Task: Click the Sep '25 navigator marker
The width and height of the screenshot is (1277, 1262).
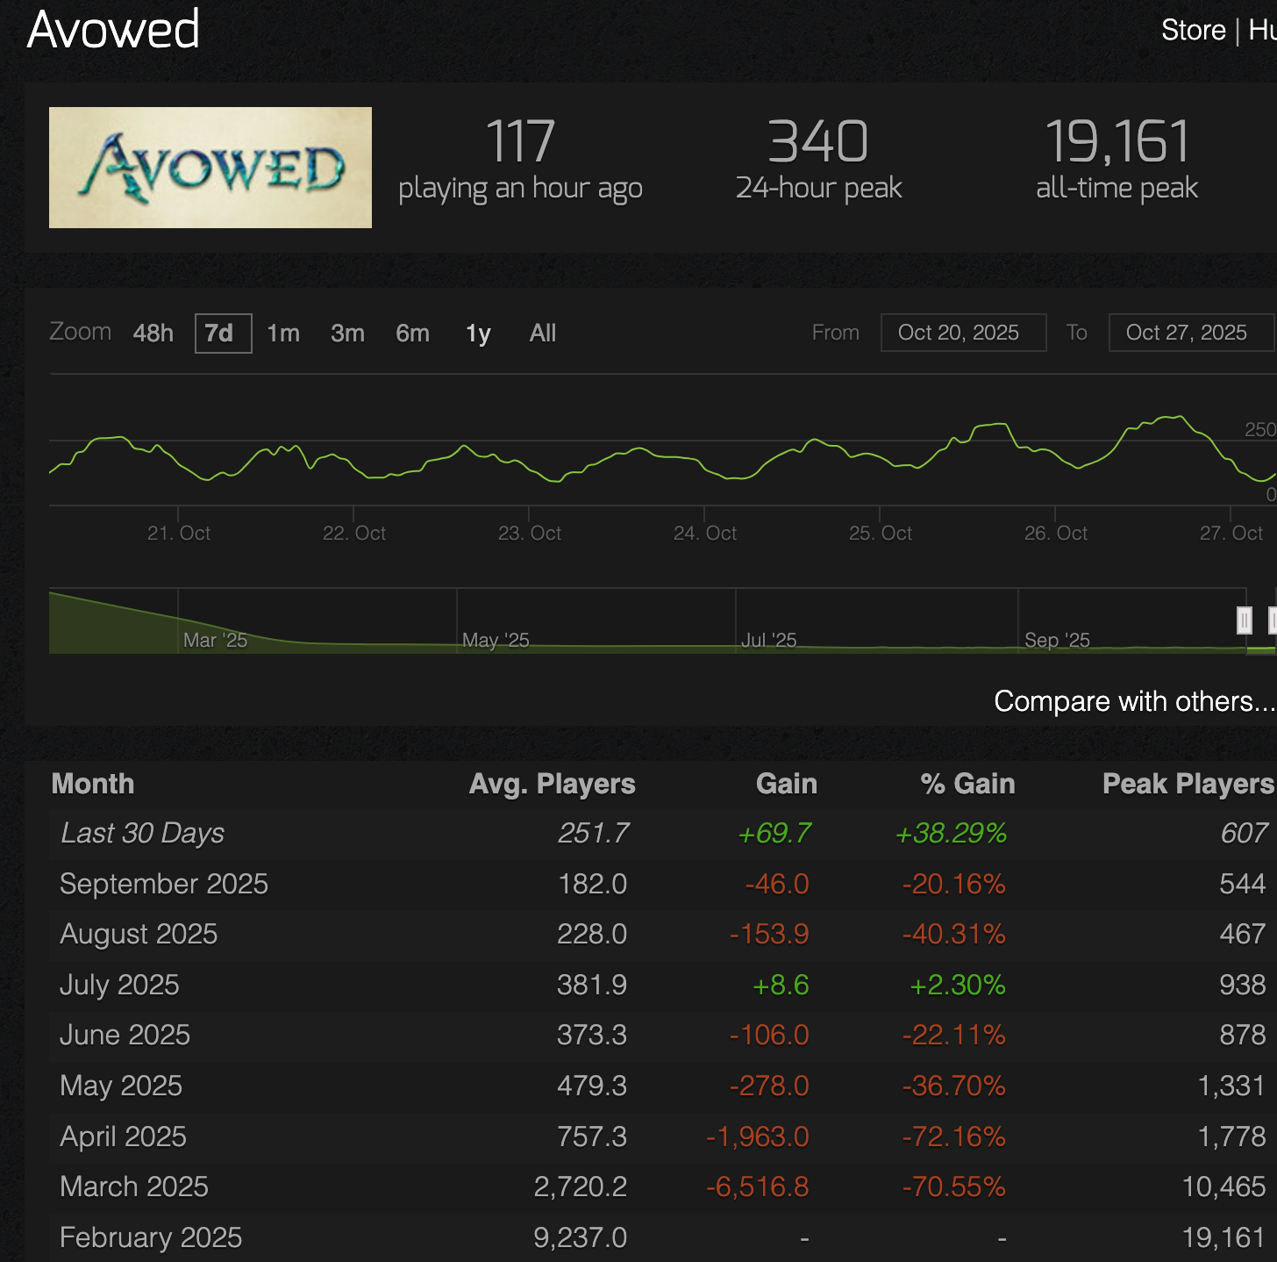Action: coord(1057,641)
